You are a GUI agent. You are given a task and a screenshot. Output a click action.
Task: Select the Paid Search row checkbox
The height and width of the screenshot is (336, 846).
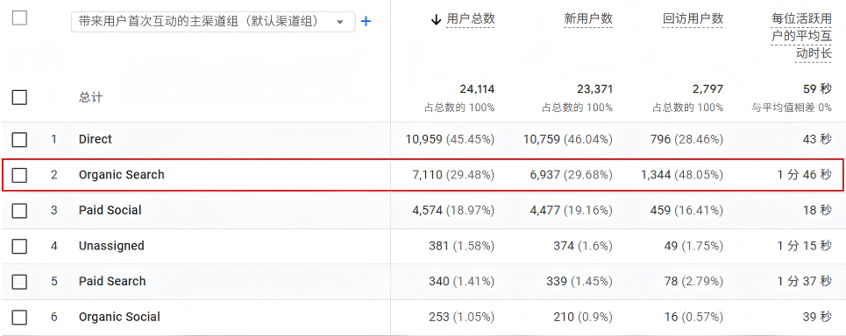[x=19, y=282]
